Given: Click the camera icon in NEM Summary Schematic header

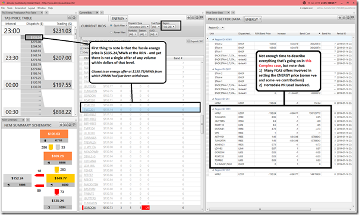Looking at the screenshot, I should point(65,125).
